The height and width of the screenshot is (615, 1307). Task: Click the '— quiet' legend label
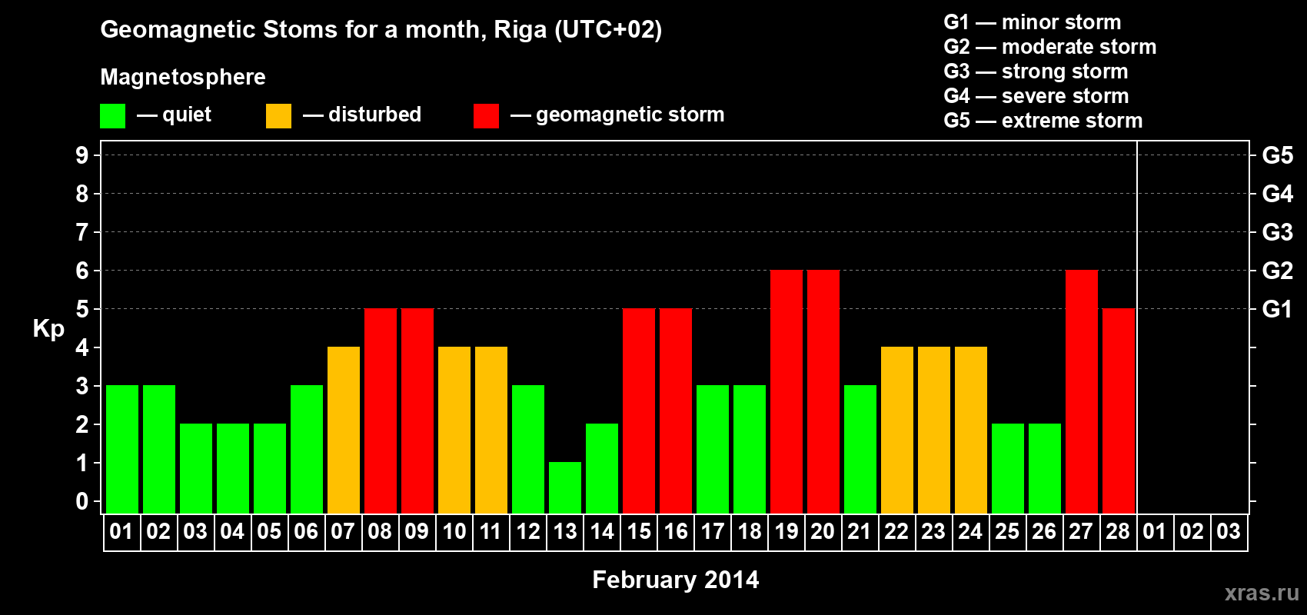(x=174, y=115)
